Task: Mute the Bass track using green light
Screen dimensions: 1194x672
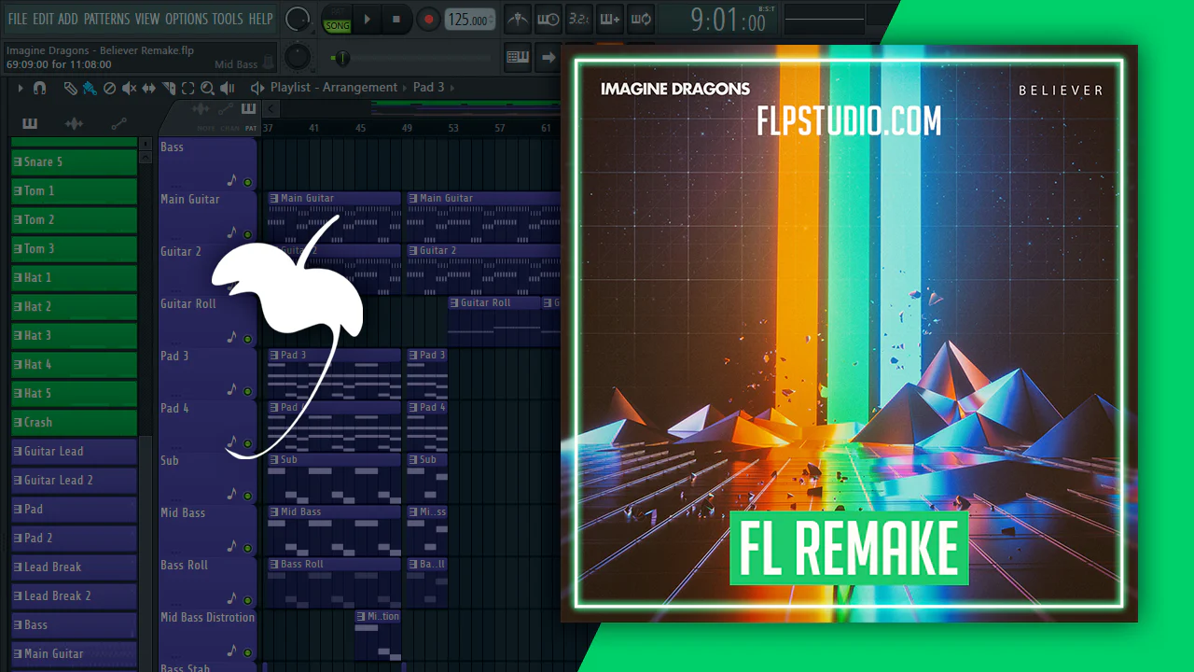Action: 247,181
